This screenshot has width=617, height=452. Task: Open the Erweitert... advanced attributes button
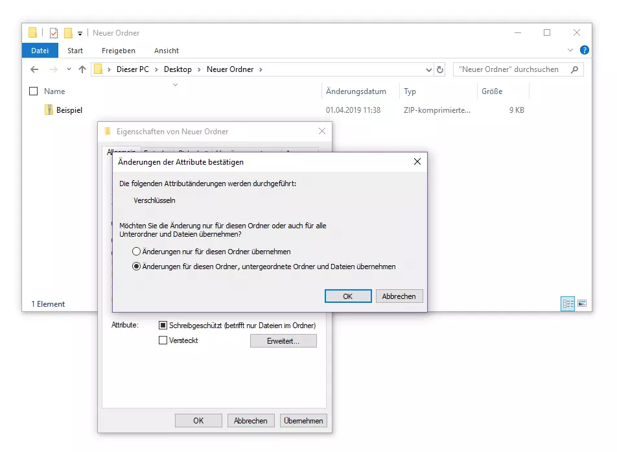click(x=283, y=341)
